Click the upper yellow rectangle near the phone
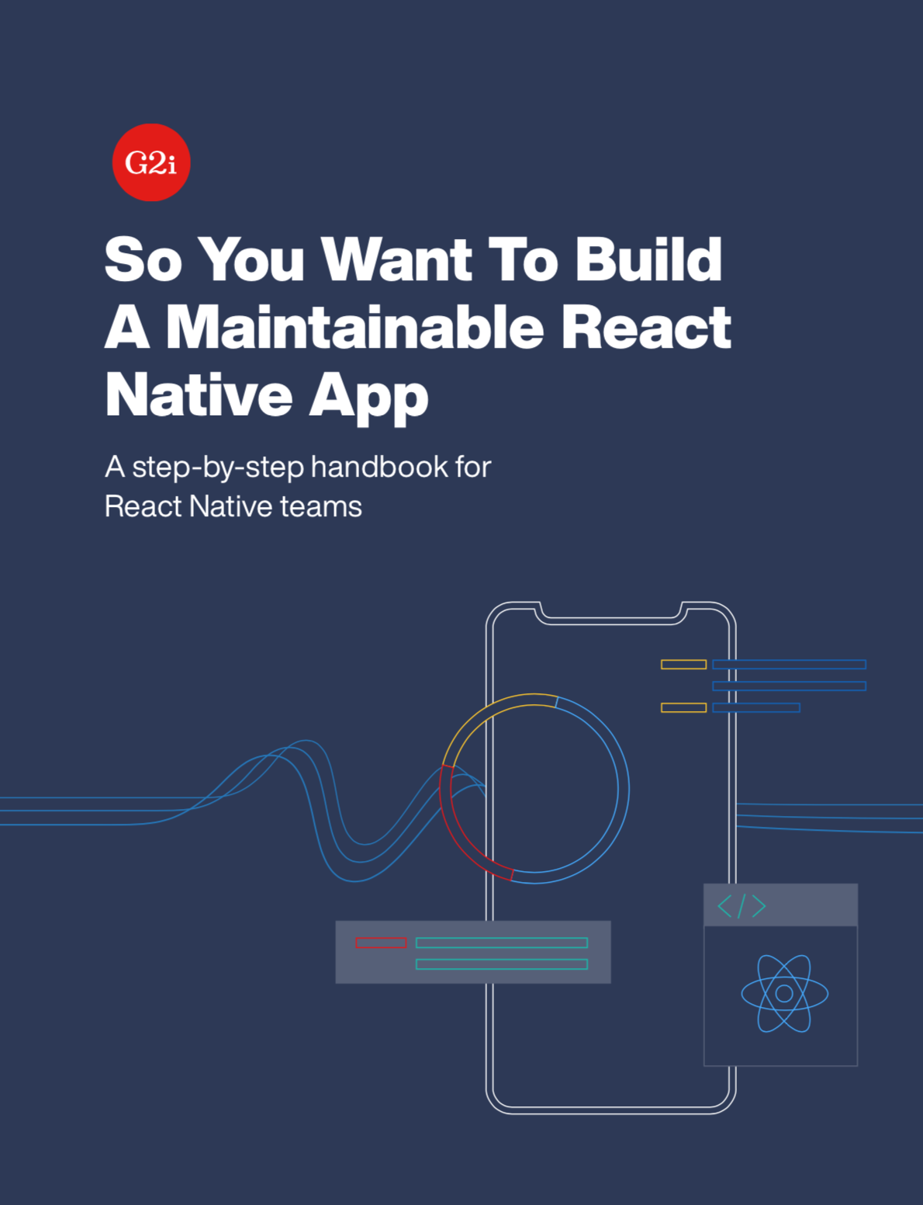Viewport: 923px width, 1205px height. pos(683,663)
